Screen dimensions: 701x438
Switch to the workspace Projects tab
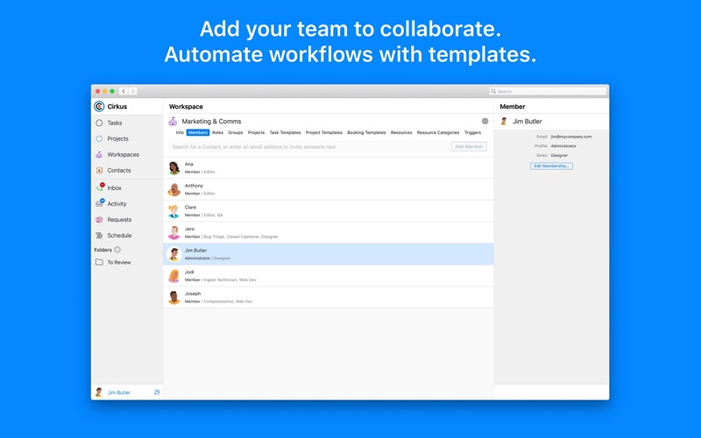tap(256, 133)
